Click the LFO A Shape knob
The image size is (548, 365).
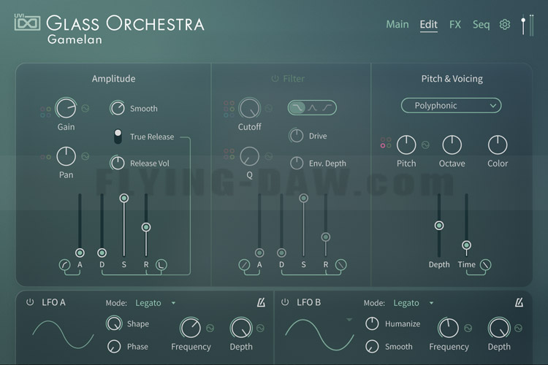tap(114, 323)
